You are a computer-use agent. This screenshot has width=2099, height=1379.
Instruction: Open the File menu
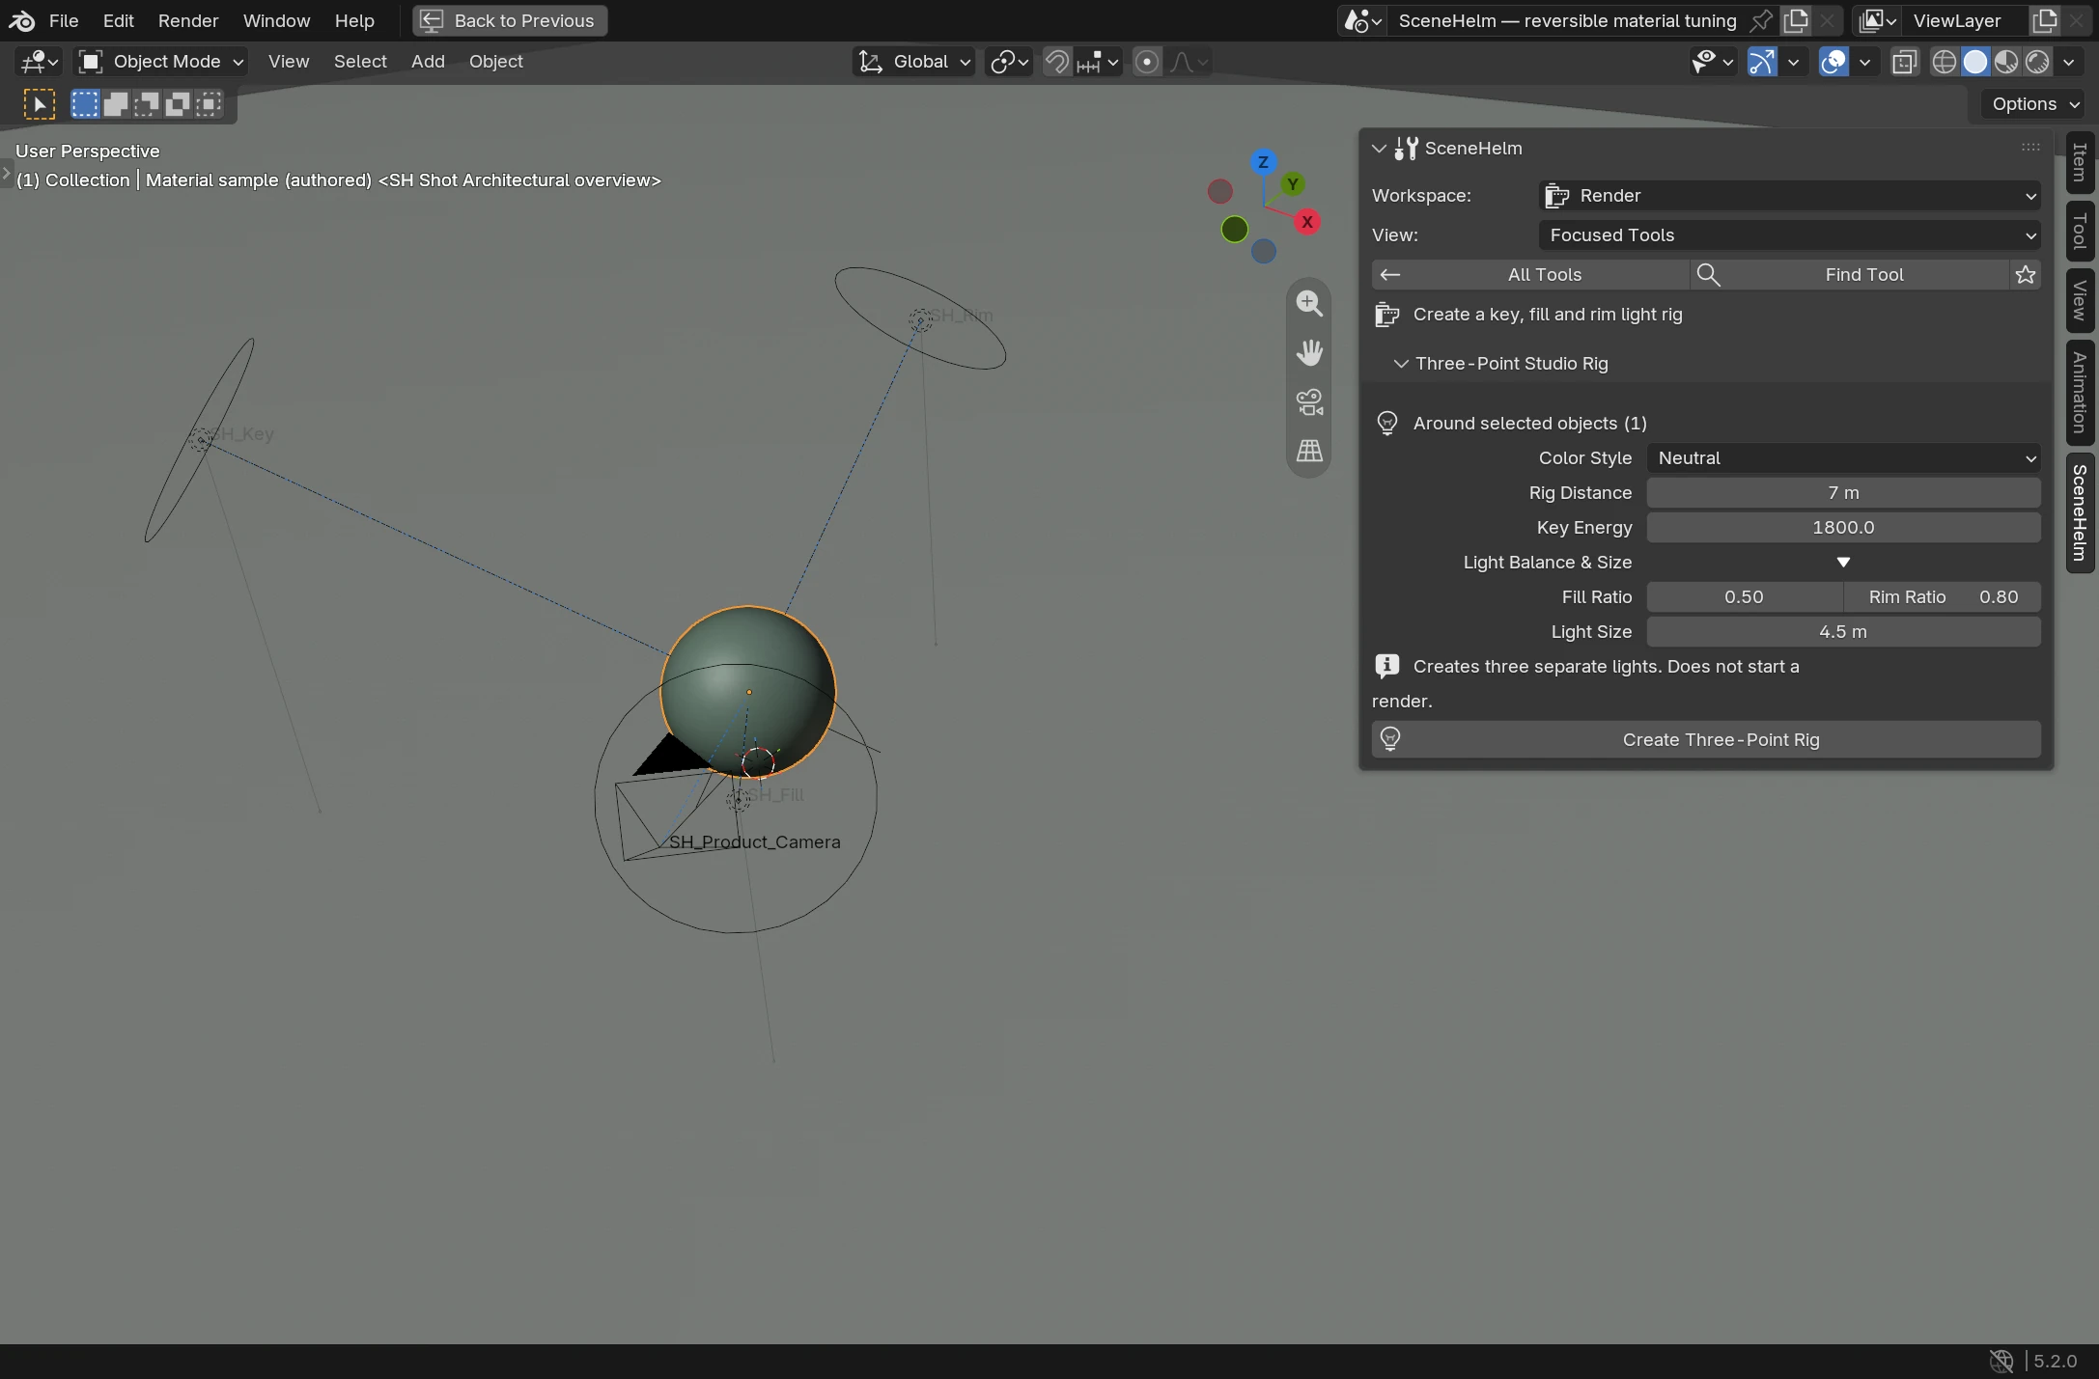(x=64, y=20)
